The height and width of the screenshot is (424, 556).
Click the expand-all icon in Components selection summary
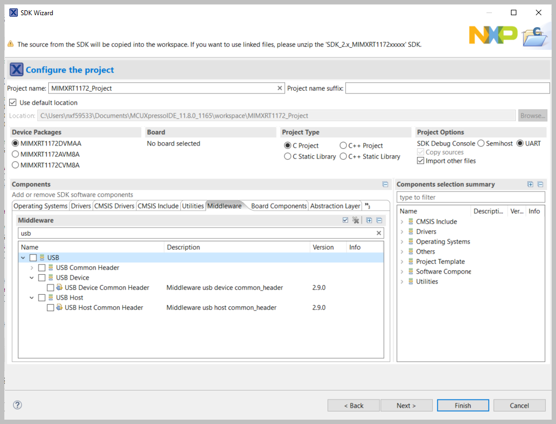tap(530, 185)
